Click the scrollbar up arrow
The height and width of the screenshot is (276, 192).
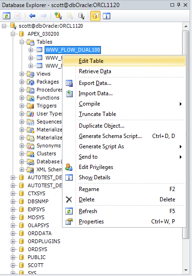pos(186,26)
